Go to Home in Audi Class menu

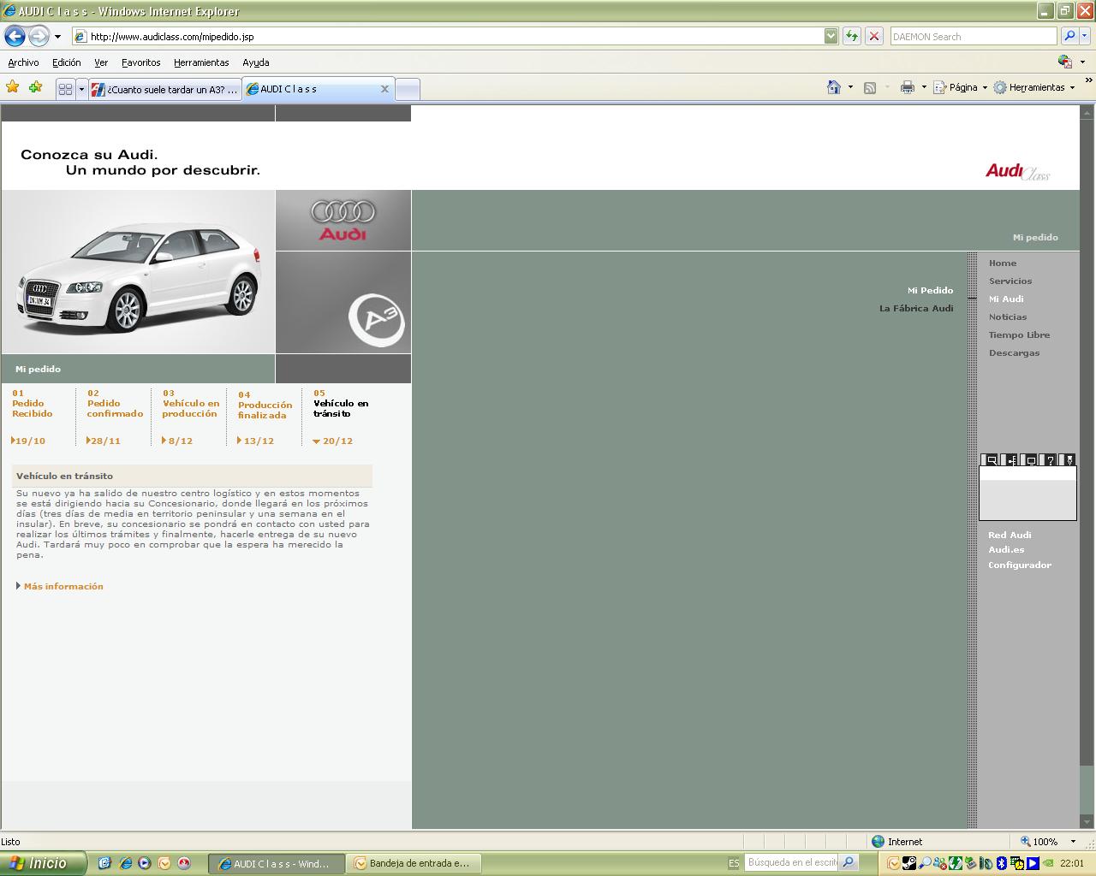(1003, 263)
